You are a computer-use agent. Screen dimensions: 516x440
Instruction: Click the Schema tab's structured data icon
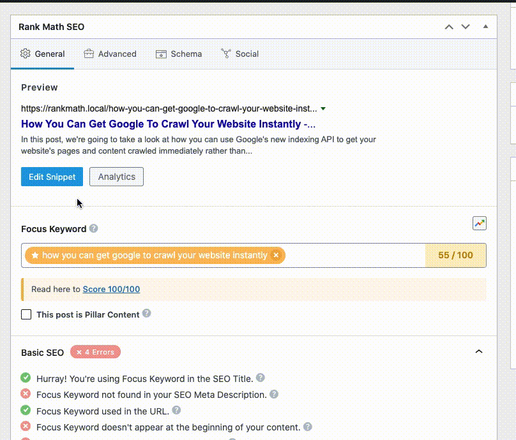click(x=160, y=54)
